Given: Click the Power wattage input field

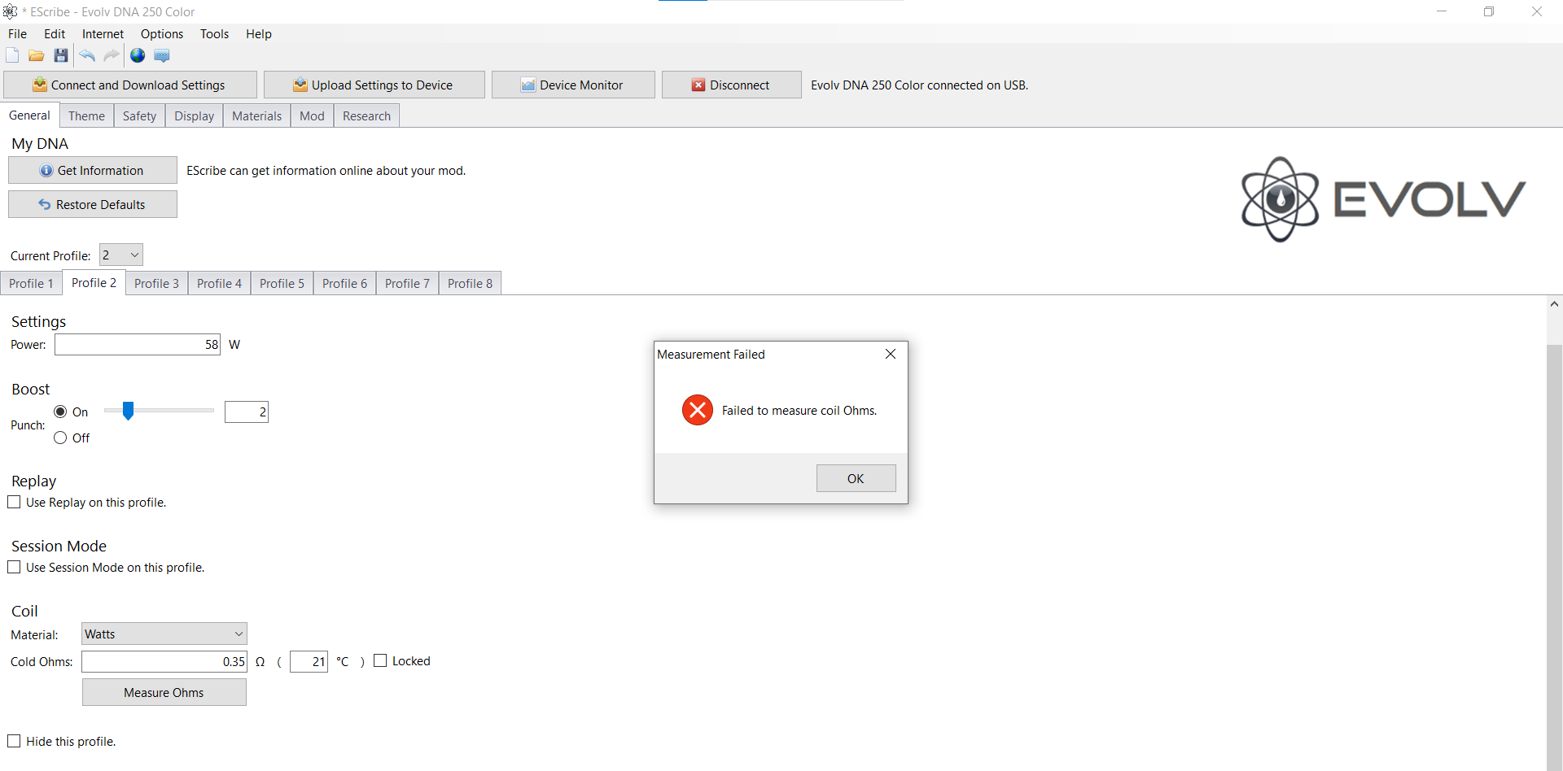Looking at the screenshot, I should point(138,345).
